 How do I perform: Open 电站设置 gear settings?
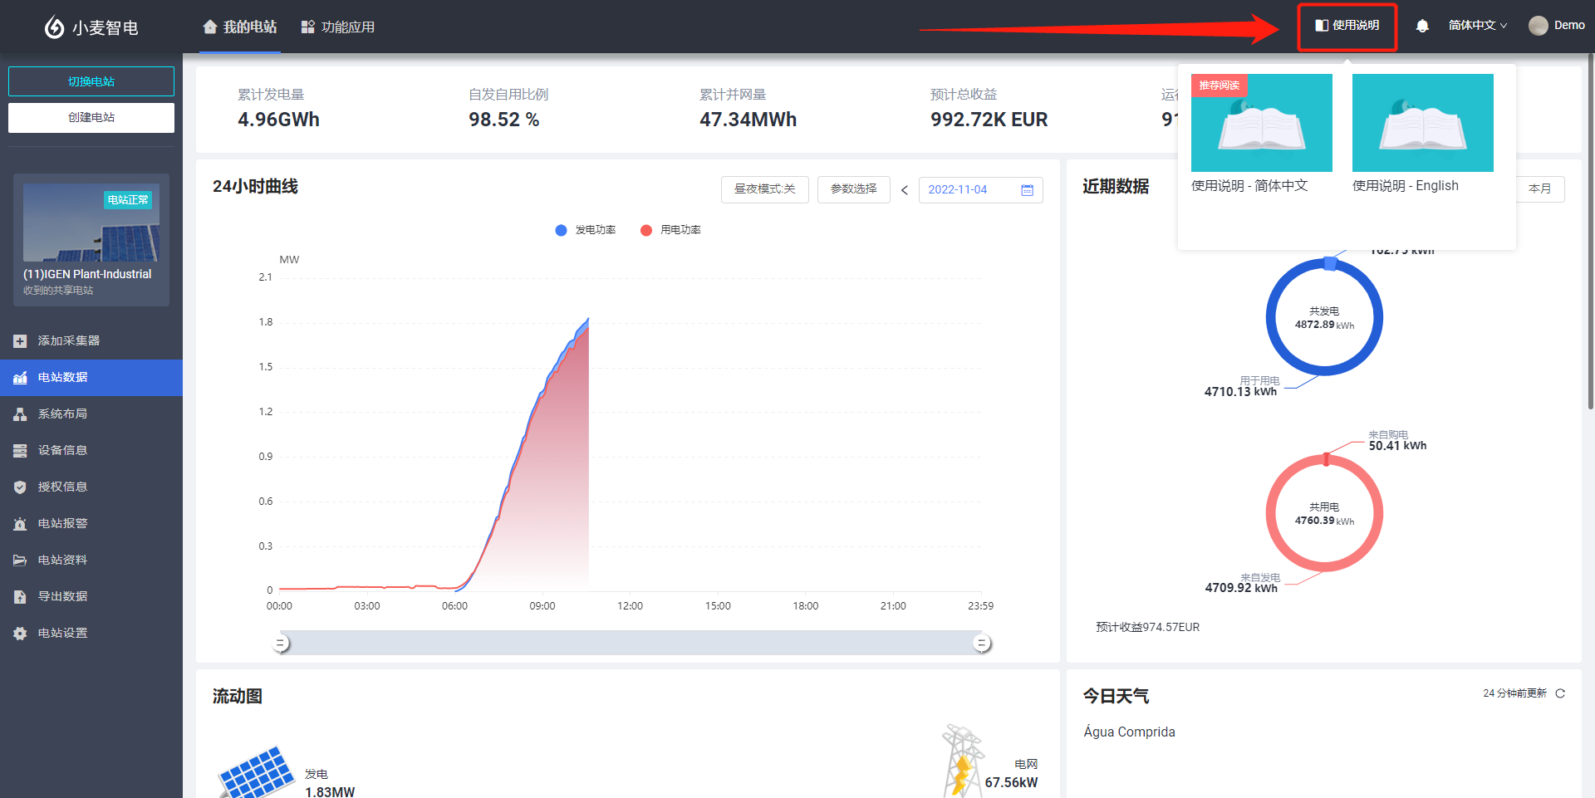62,633
